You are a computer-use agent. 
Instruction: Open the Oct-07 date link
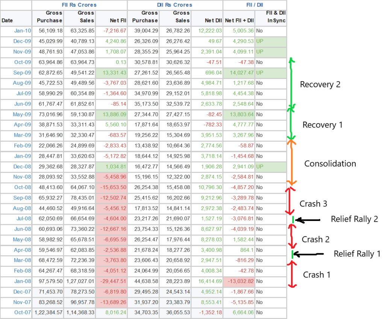point(22,312)
